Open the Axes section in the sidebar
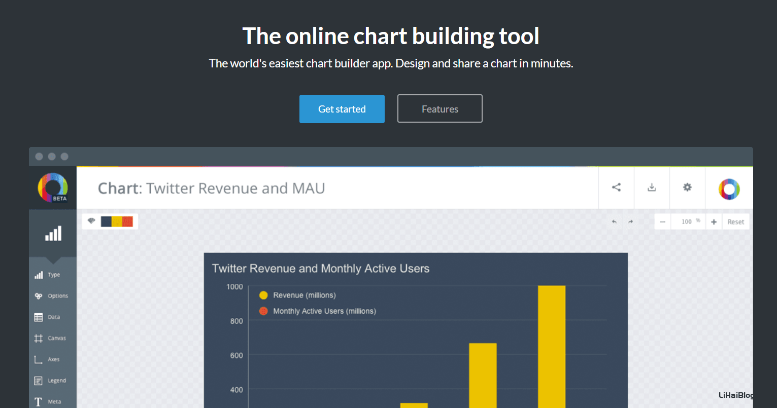 pos(53,359)
